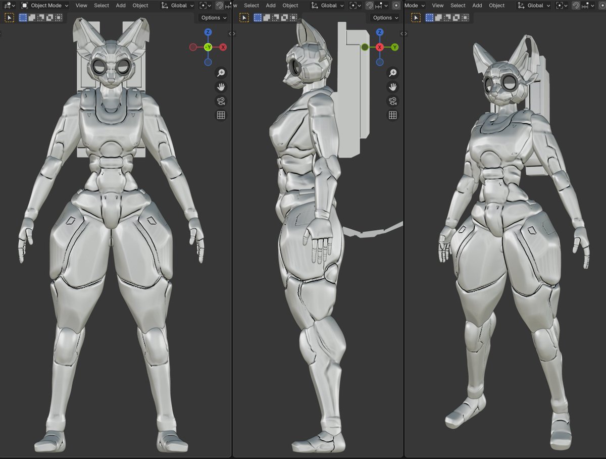The image size is (606, 459).
Task: Zoom the middle viewport with the magnifier icon
Action: tap(393, 72)
